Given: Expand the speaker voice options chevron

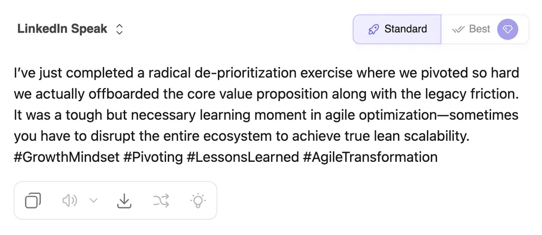Looking at the screenshot, I should (93, 201).
